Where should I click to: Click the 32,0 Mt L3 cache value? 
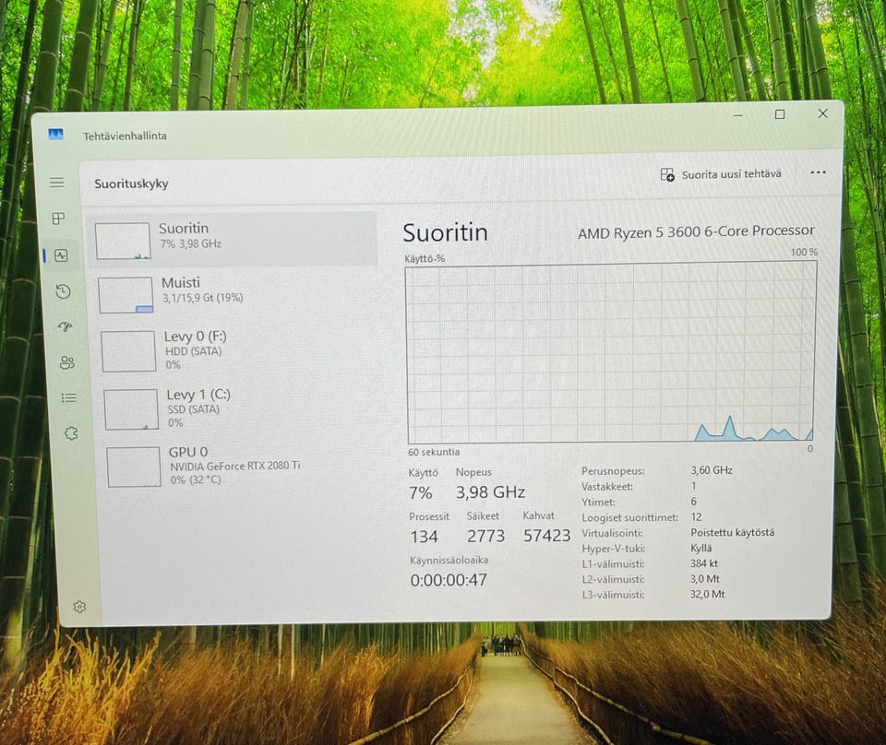[x=708, y=594]
